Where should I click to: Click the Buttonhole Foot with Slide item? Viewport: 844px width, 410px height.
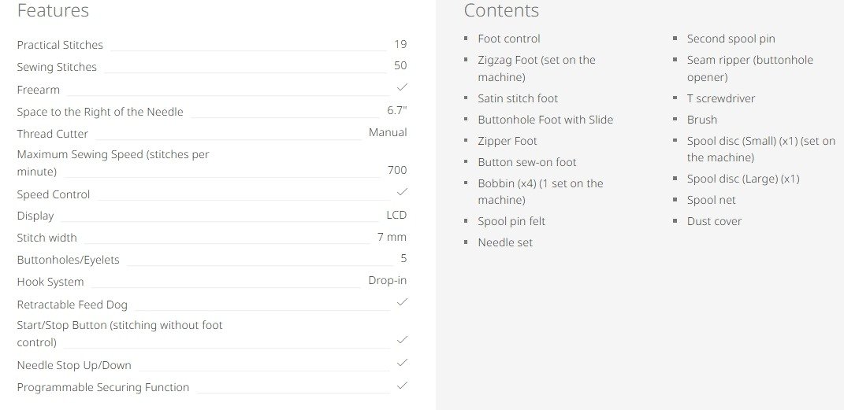[x=545, y=120]
